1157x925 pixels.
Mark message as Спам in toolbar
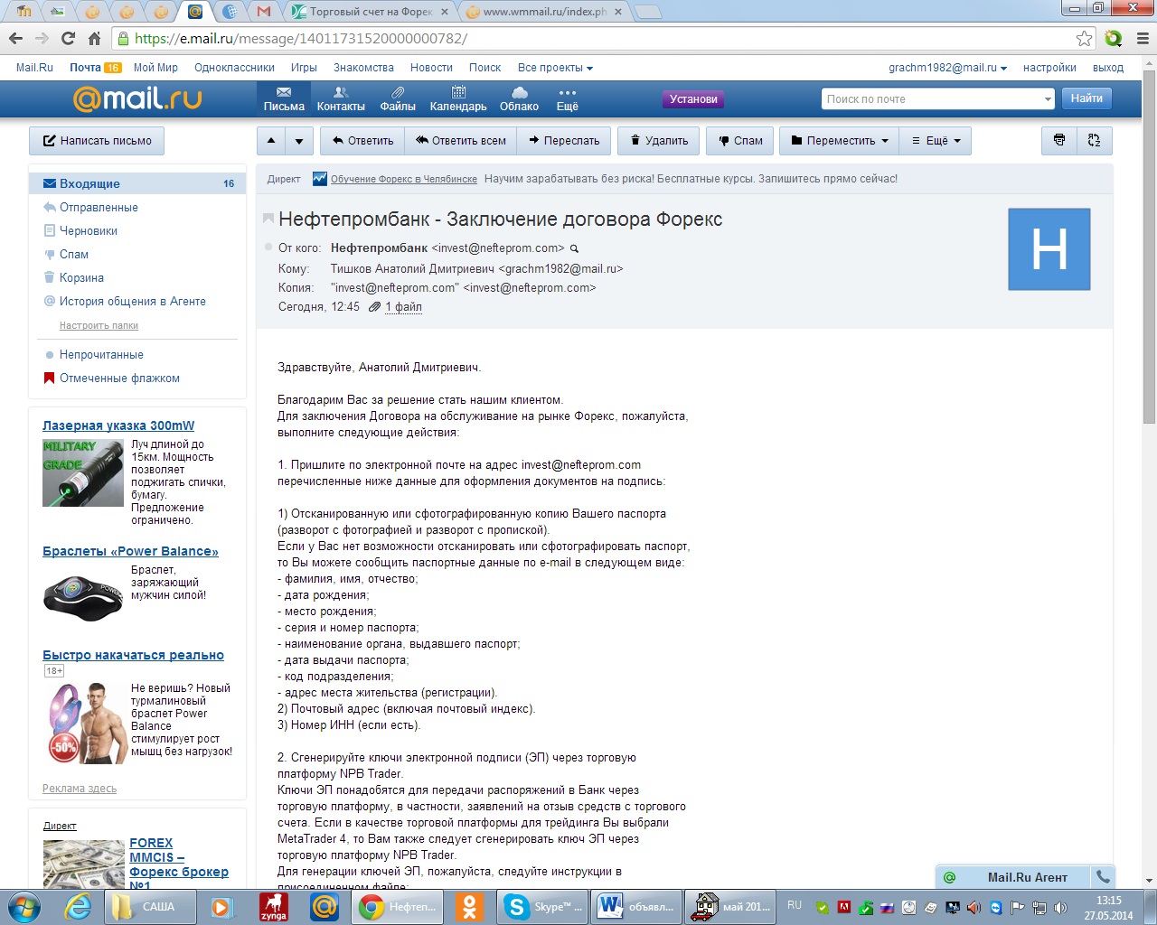click(x=740, y=141)
